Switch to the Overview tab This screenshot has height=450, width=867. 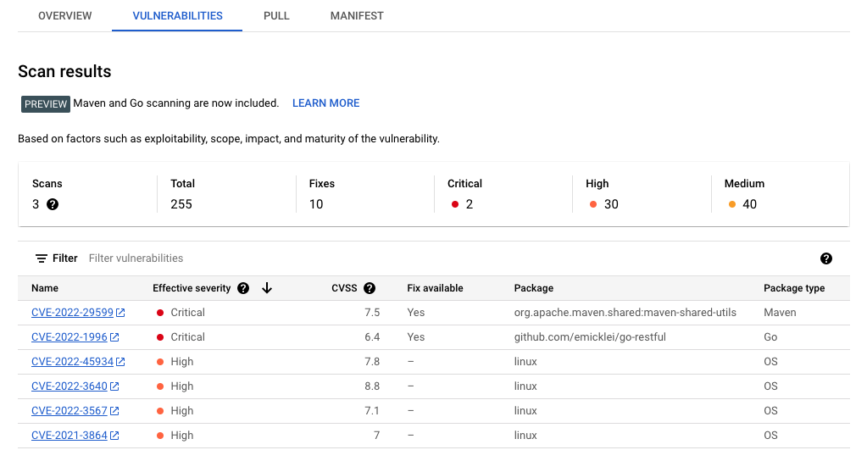[x=65, y=16]
